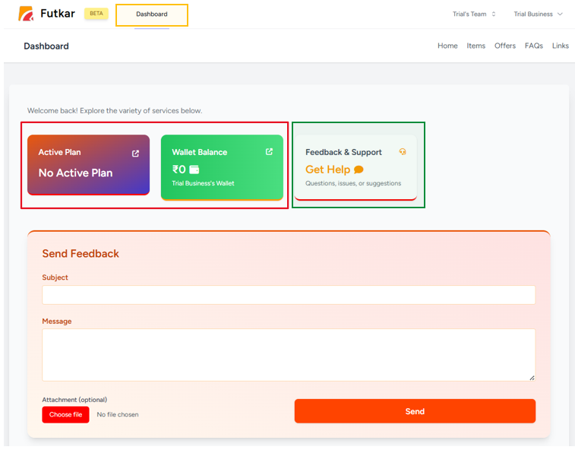Expand the Trial's Team switcher

[x=474, y=14]
